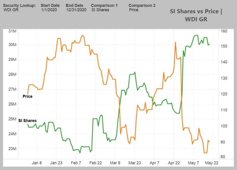Click Mar 8 on the date axis
237x170 pixels.
point(115,163)
